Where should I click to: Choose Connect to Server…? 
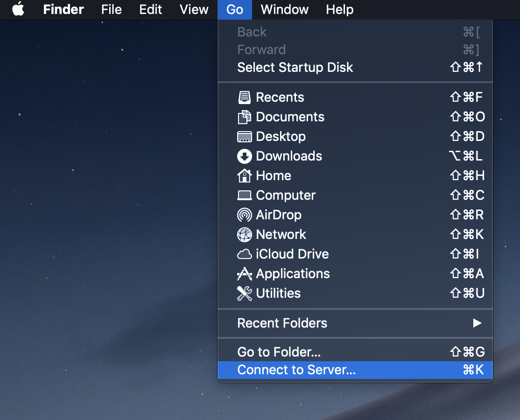coord(355,370)
